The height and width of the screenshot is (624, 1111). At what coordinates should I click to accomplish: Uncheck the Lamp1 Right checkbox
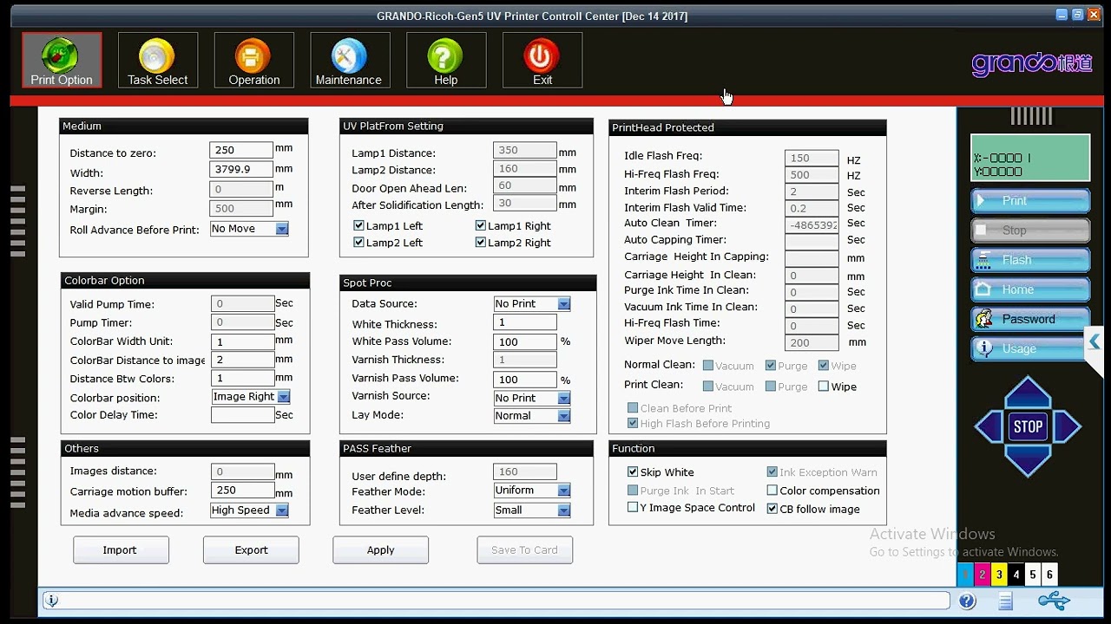pos(480,225)
